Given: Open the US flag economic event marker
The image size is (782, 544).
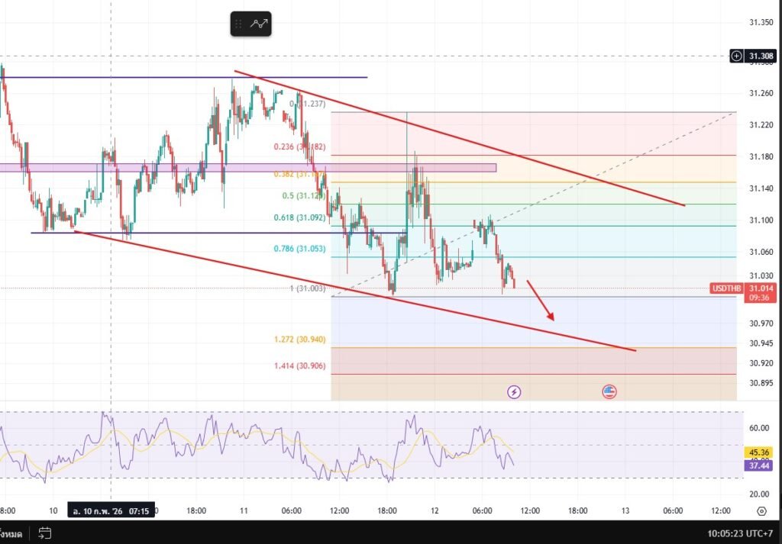Looking at the screenshot, I should (609, 392).
